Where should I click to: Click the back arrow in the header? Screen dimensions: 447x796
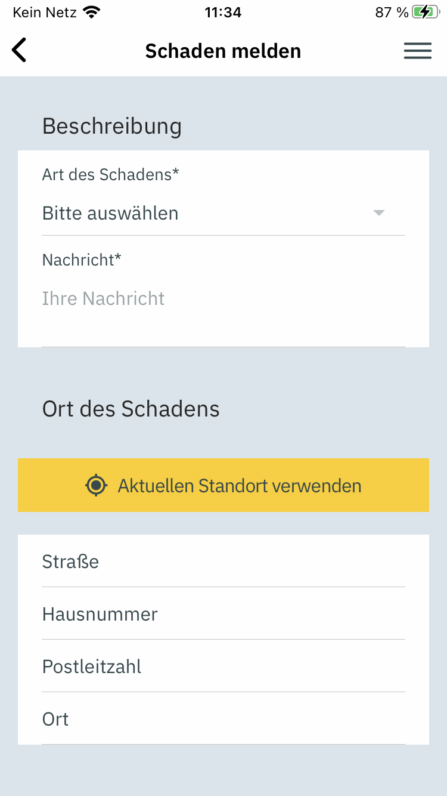point(19,50)
